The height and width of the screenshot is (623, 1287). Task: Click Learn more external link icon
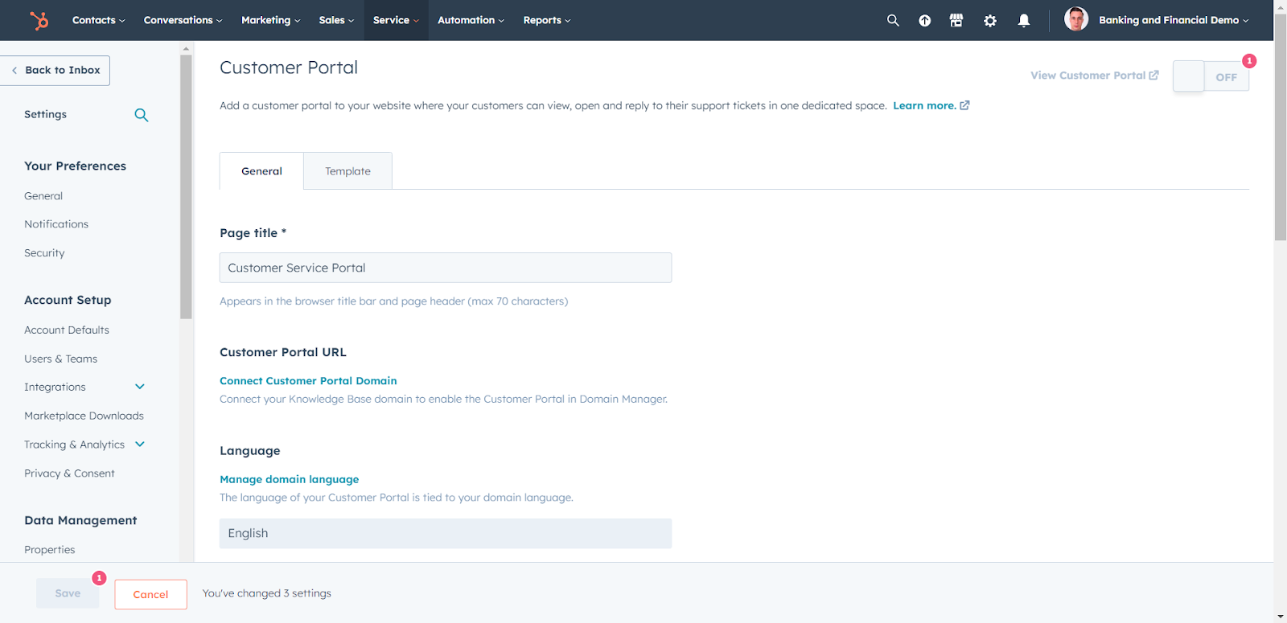(964, 105)
